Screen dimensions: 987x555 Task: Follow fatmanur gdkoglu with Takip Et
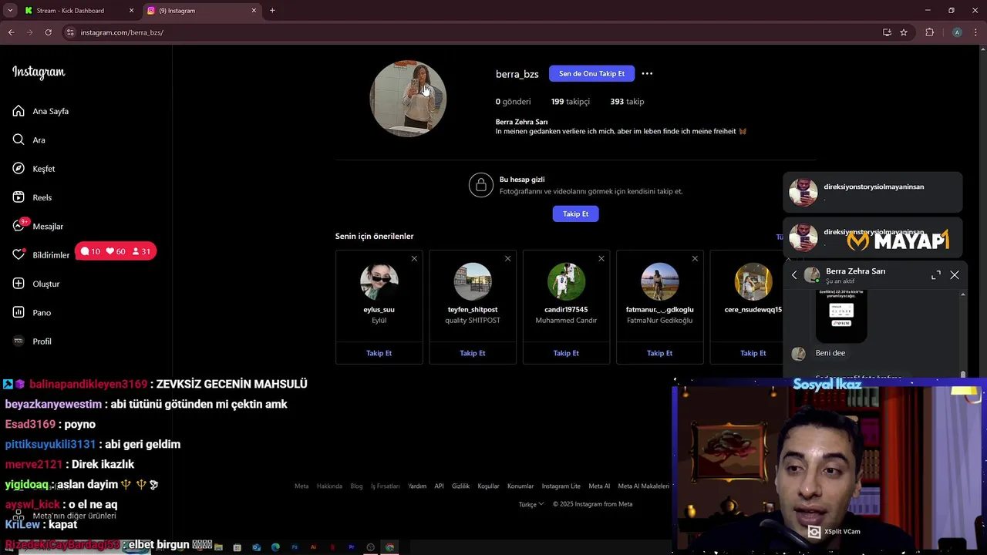(x=659, y=353)
